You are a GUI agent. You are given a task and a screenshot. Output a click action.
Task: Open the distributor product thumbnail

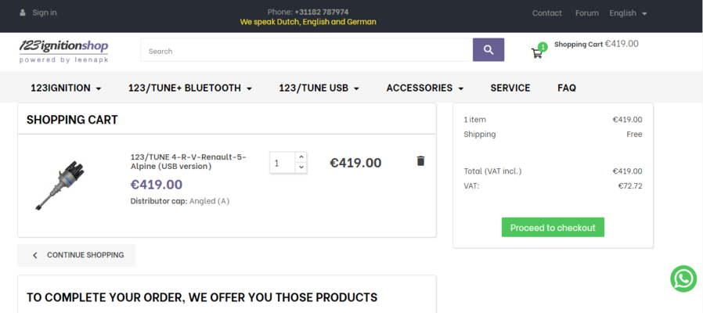click(60, 185)
